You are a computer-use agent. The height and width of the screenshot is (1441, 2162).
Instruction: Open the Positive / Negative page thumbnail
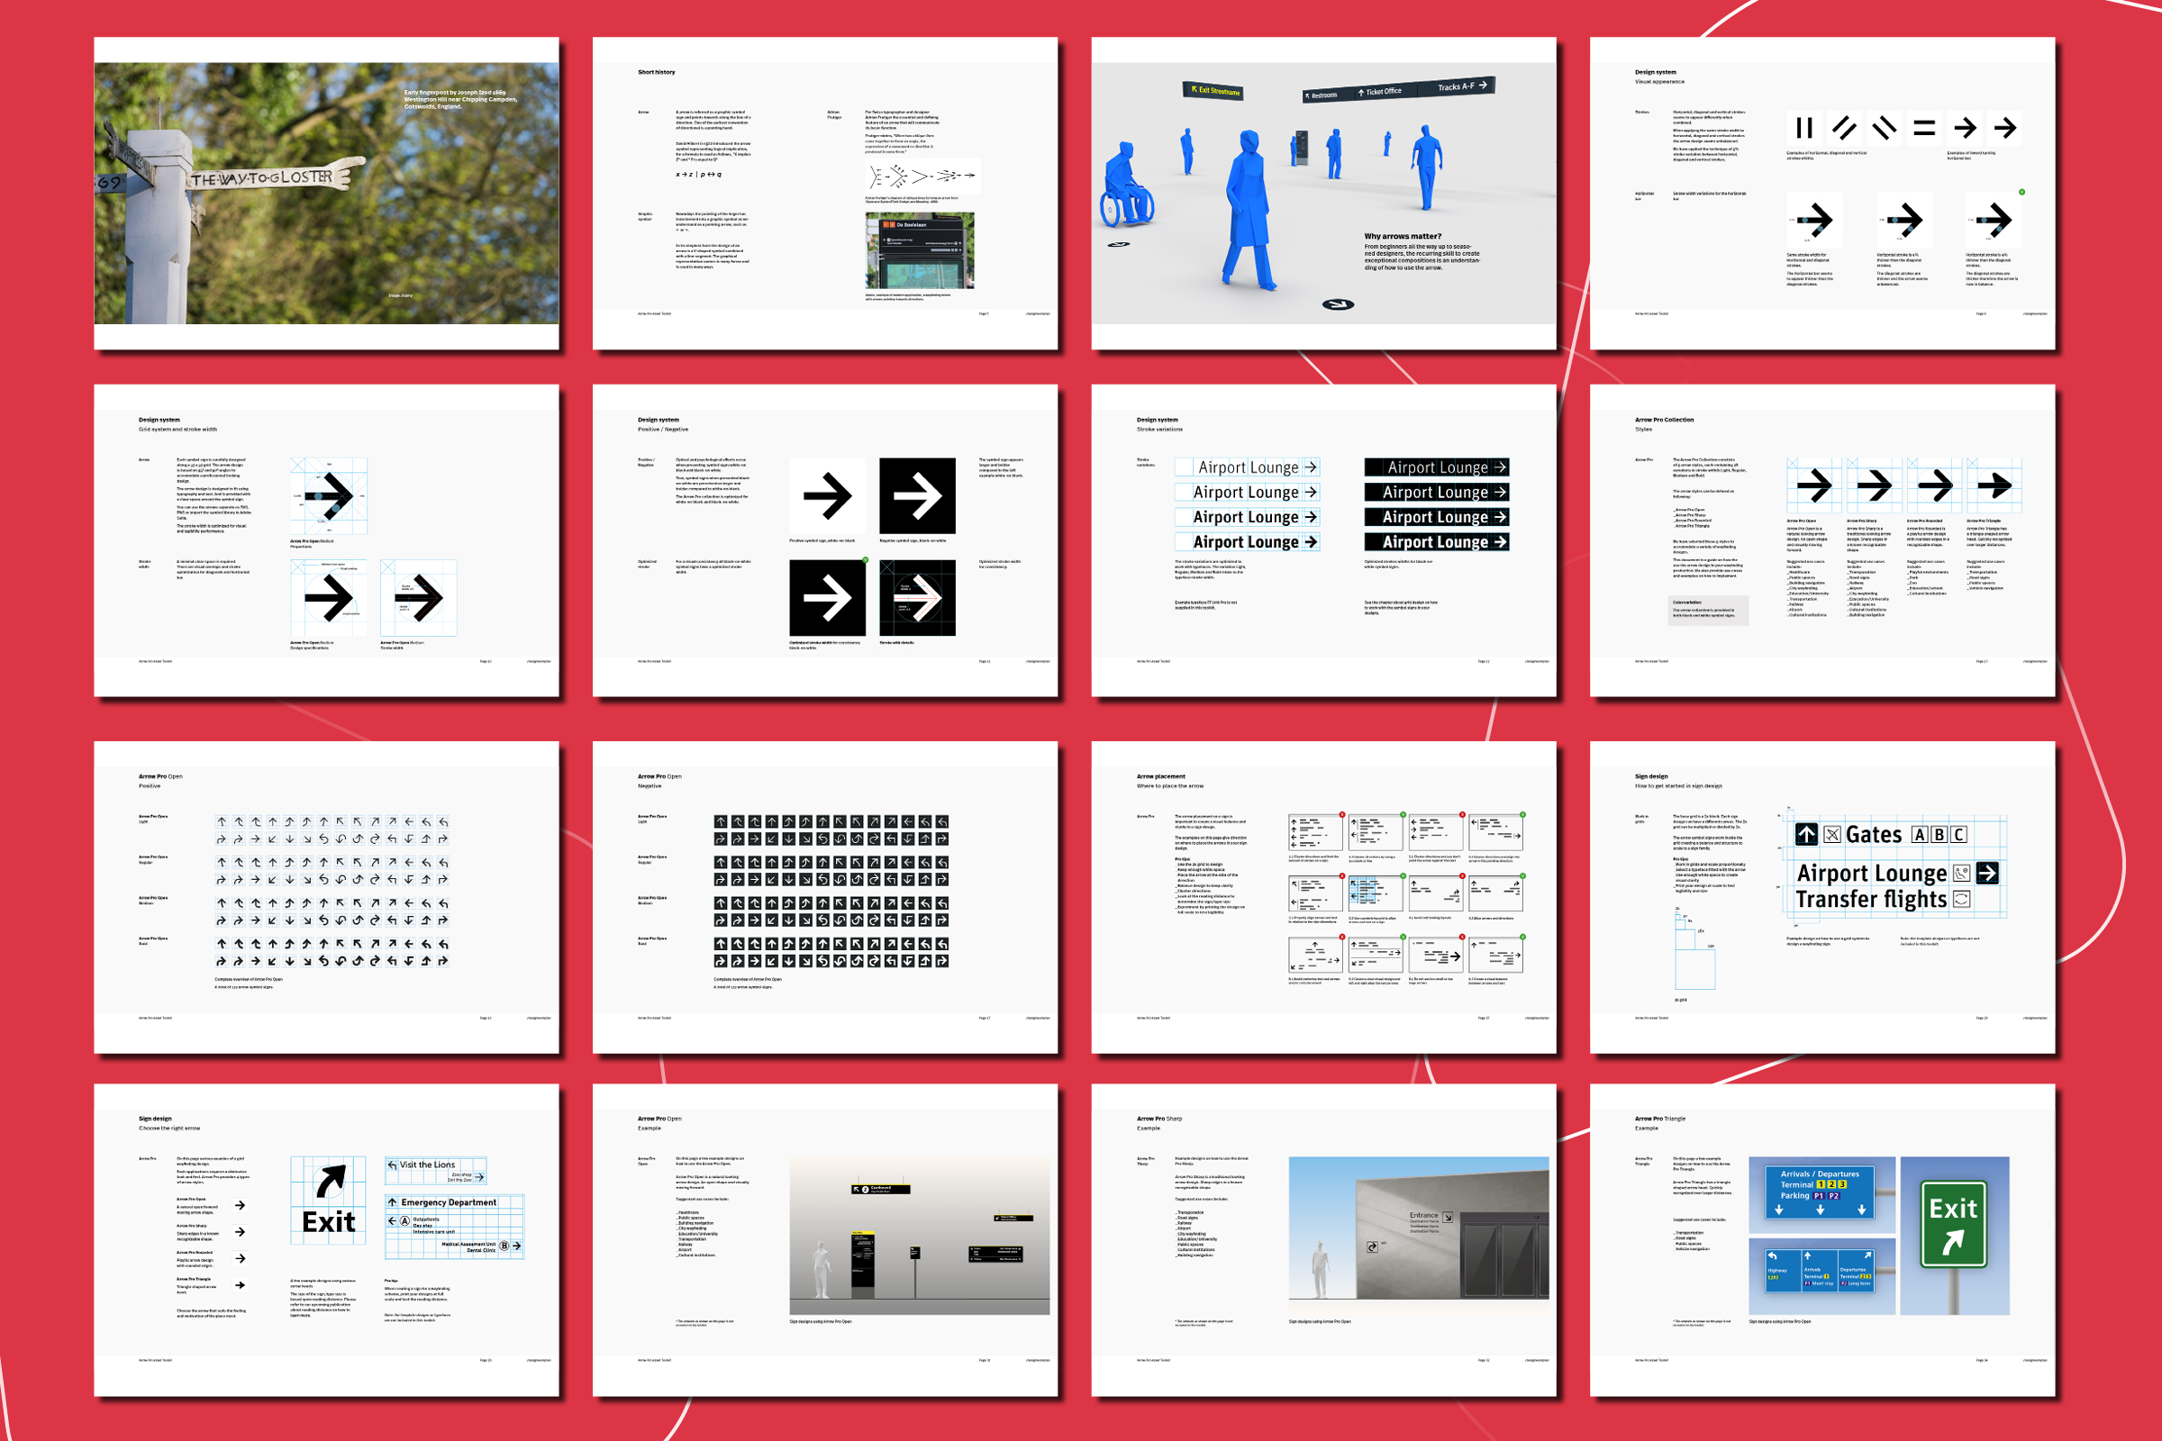click(x=824, y=540)
